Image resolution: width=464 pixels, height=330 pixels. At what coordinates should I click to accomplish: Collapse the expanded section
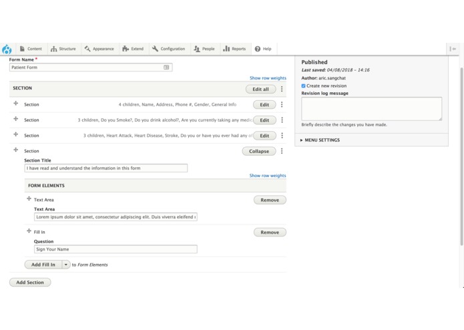pos(259,151)
